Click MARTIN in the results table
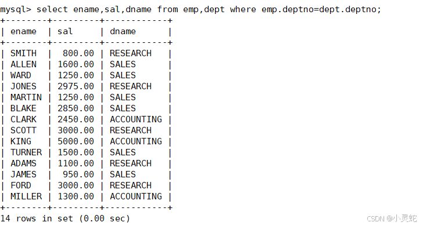The height and width of the screenshot is (226, 423). tap(26, 97)
